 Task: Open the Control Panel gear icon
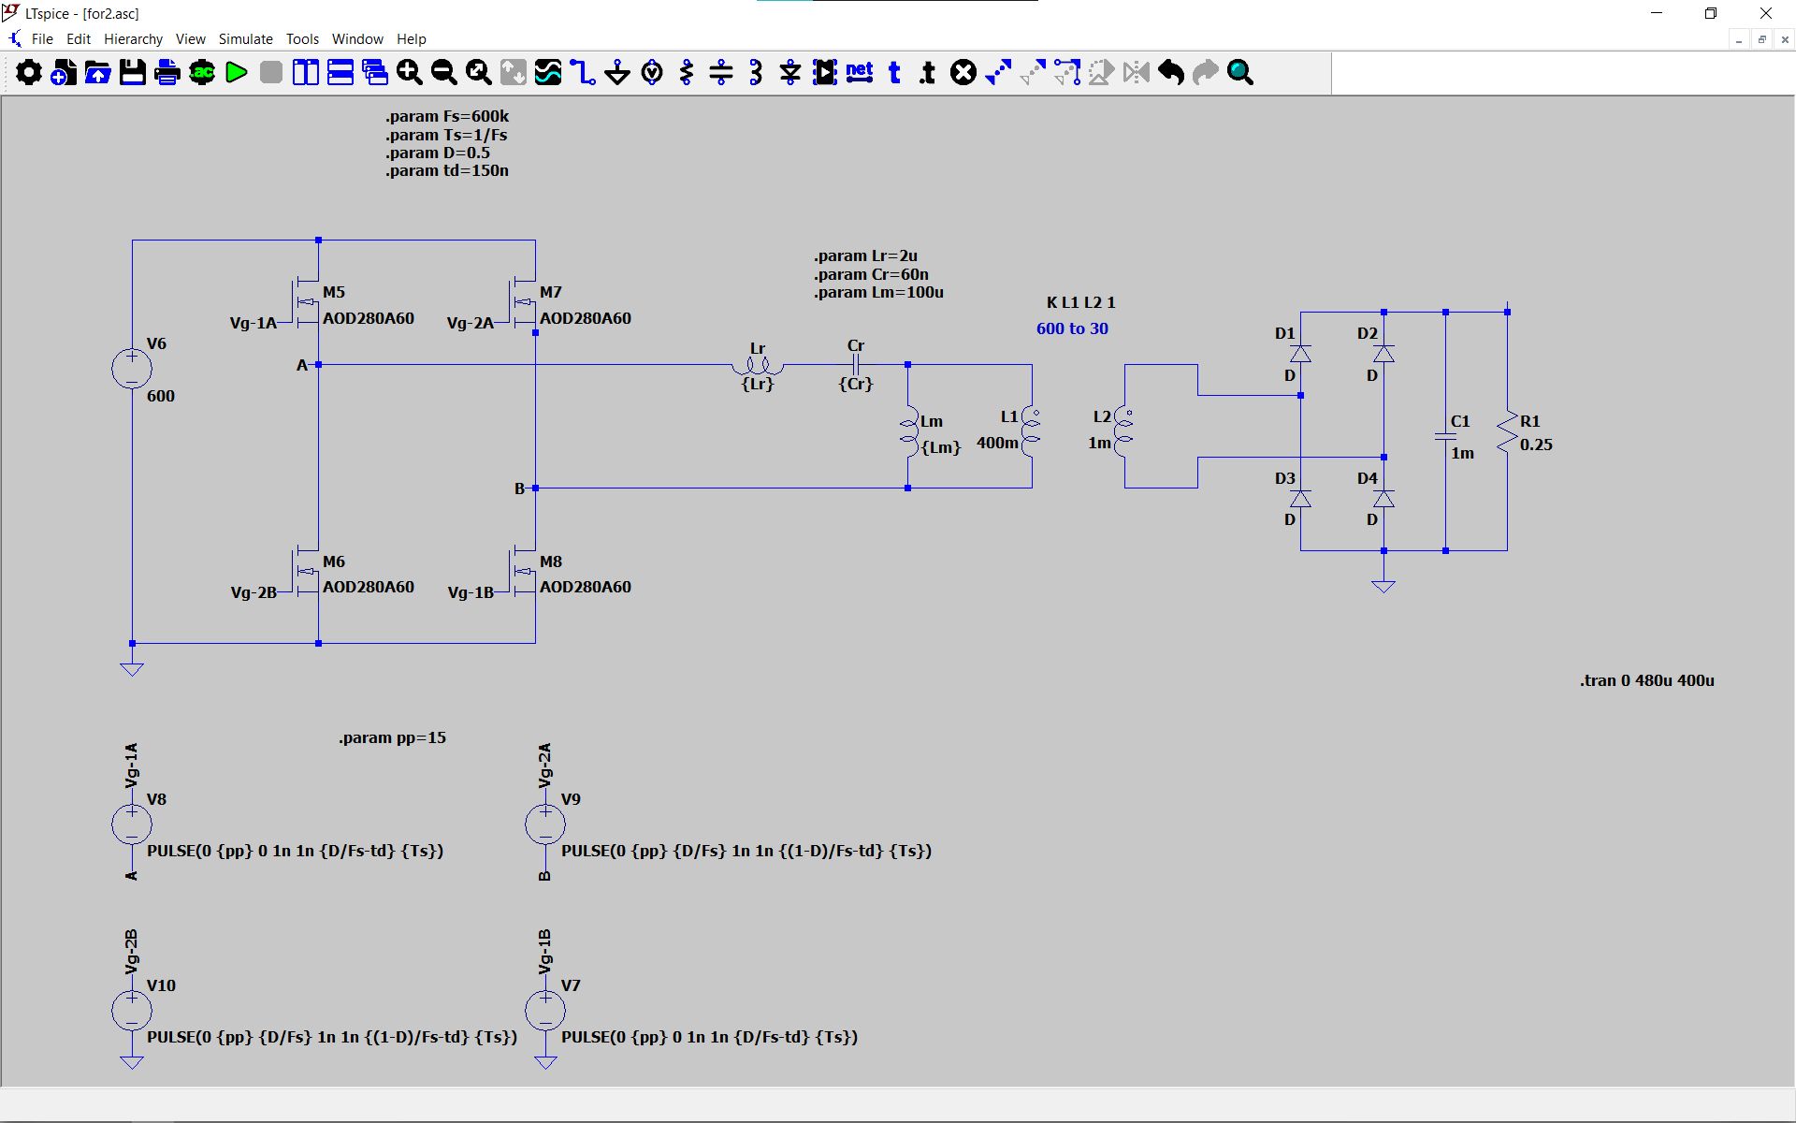coord(29,72)
